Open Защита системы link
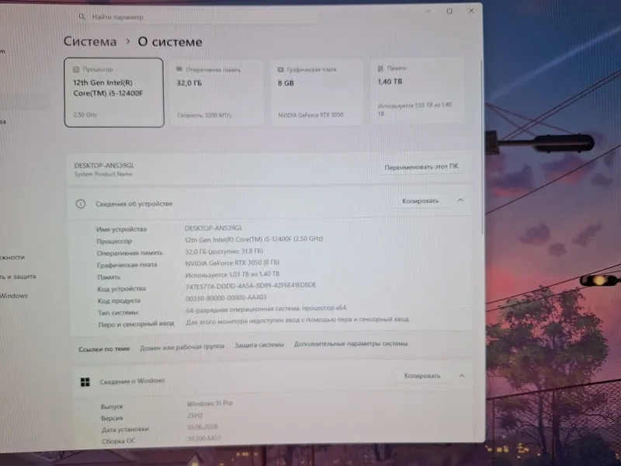 259,345
